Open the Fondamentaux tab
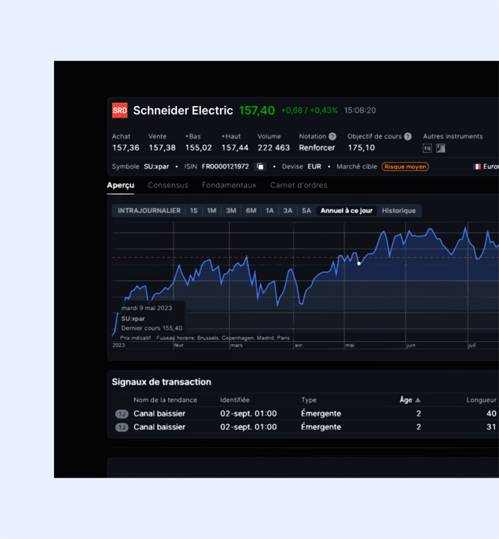Screen dimensions: 499x539 [229, 185]
